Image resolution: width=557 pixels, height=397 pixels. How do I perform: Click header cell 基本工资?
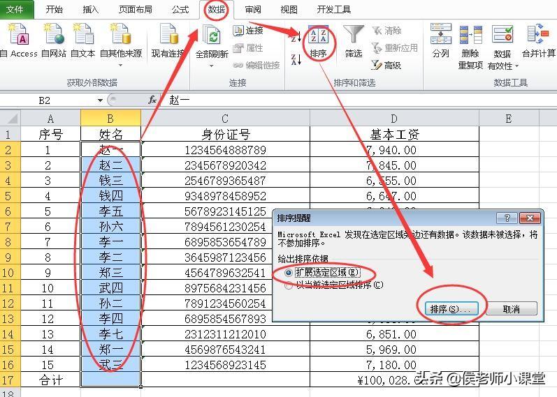(x=394, y=134)
